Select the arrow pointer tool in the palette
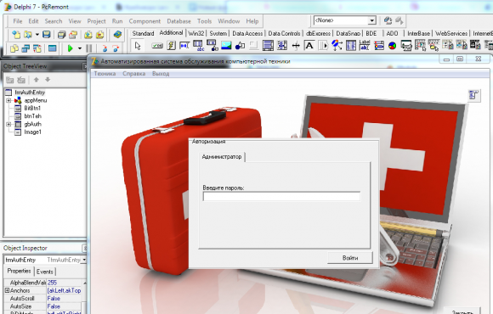The width and height of the screenshot is (493, 314). point(138,46)
